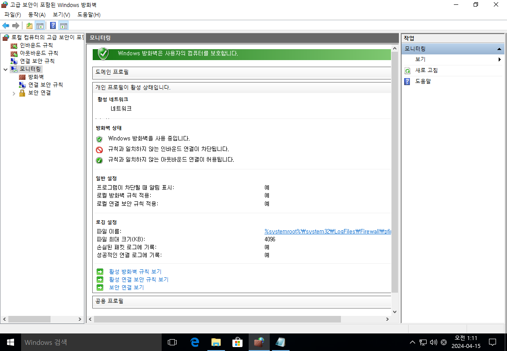The width and height of the screenshot is (507, 351).
Task: Click the firewall app taskbar icon
Action: click(259, 342)
